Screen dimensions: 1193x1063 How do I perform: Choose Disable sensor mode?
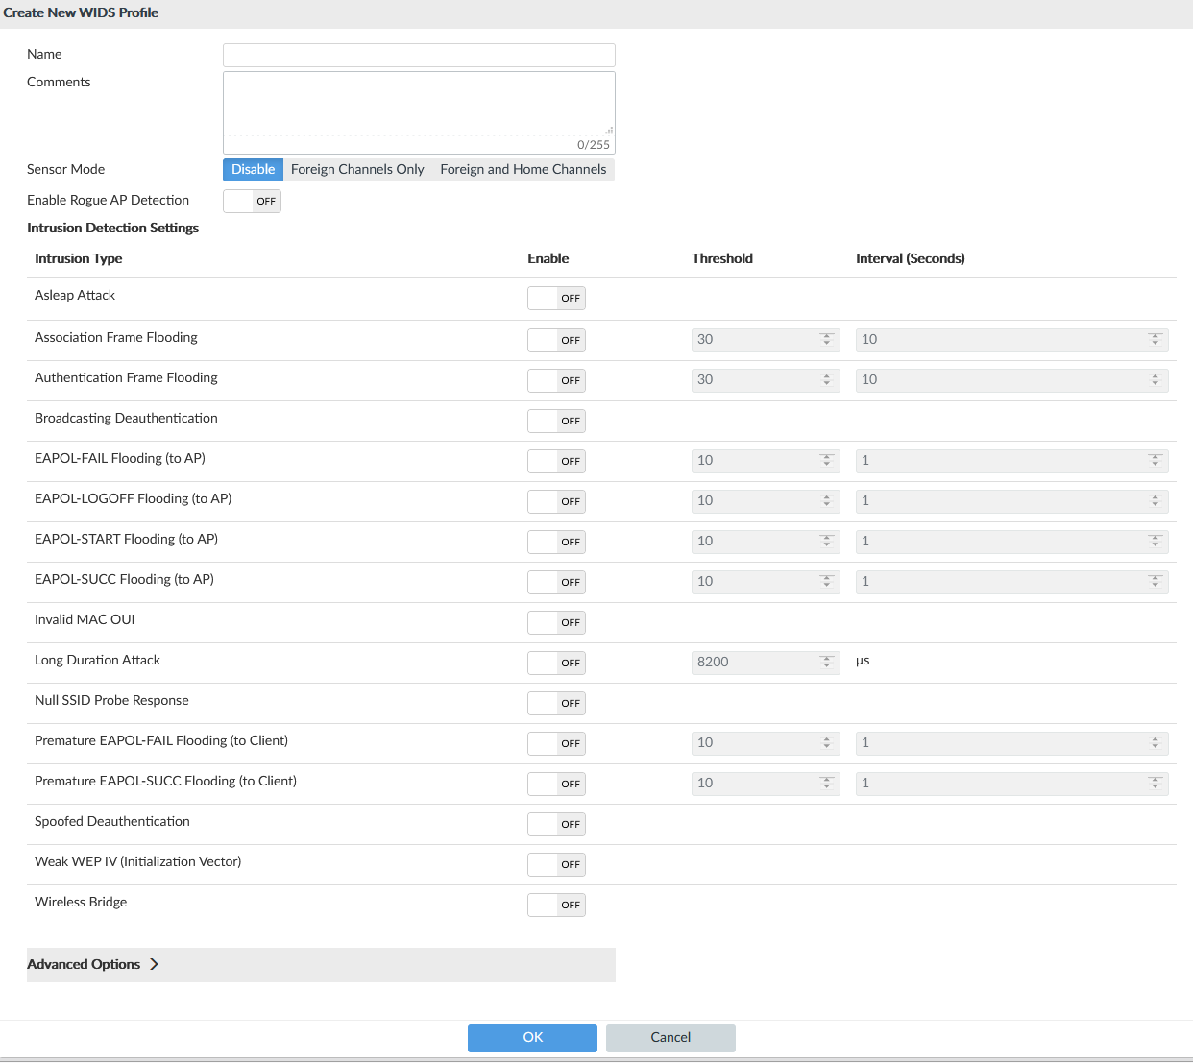(253, 169)
